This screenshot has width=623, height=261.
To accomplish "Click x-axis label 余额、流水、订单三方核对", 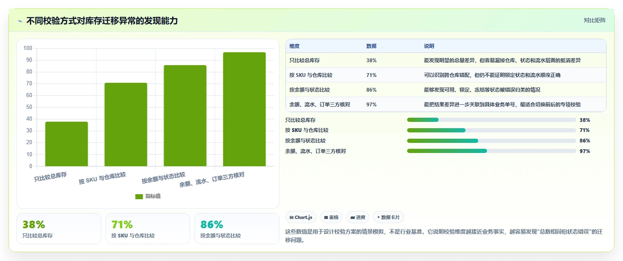I will [x=212, y=179].
